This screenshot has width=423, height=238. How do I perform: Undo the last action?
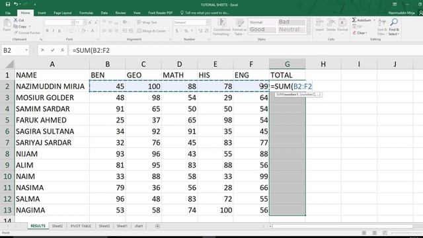[x=16, y=4]
